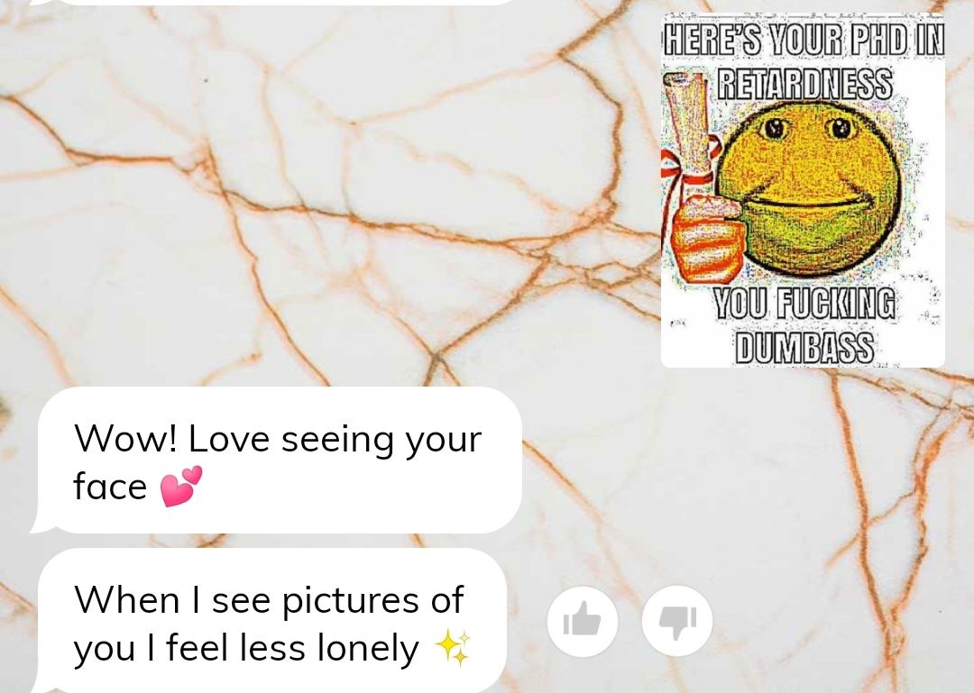Tap the two pink hearts emoji
The width and height of the screenshot is (974, 693).
click(181, 487)
